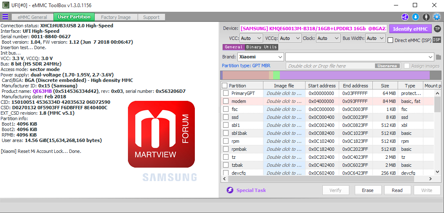This screenshot has width=444, height=213.
Task: Click the Type column header
Action: pos(410,86)
